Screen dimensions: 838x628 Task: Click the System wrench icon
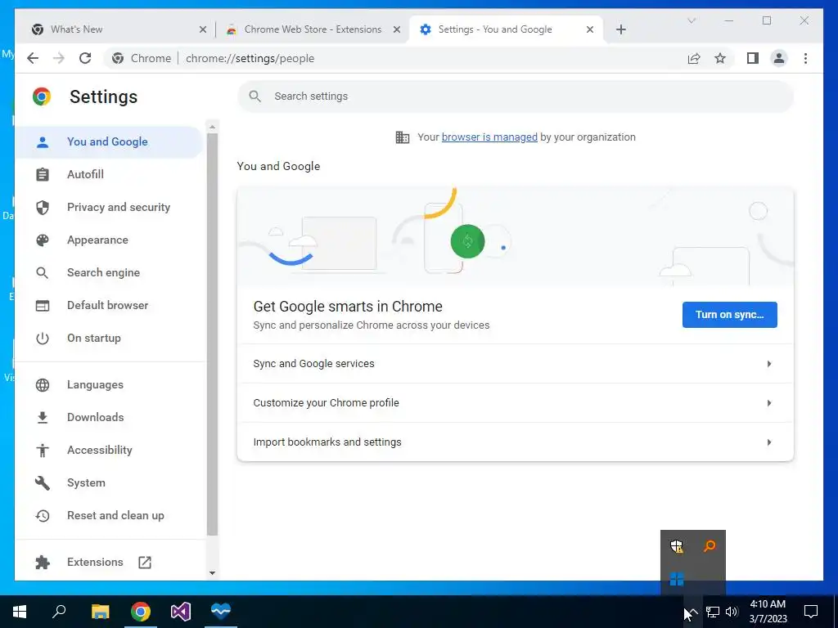(43, 482)
